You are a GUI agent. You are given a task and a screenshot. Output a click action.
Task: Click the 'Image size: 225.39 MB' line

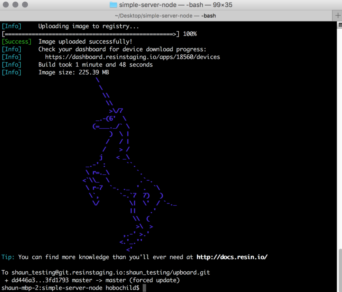(x=74, y=72)
